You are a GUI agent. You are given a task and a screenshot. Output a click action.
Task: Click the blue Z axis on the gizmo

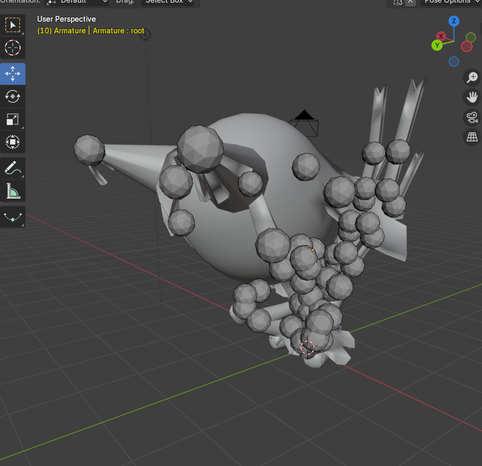click(x=454, y=21)
